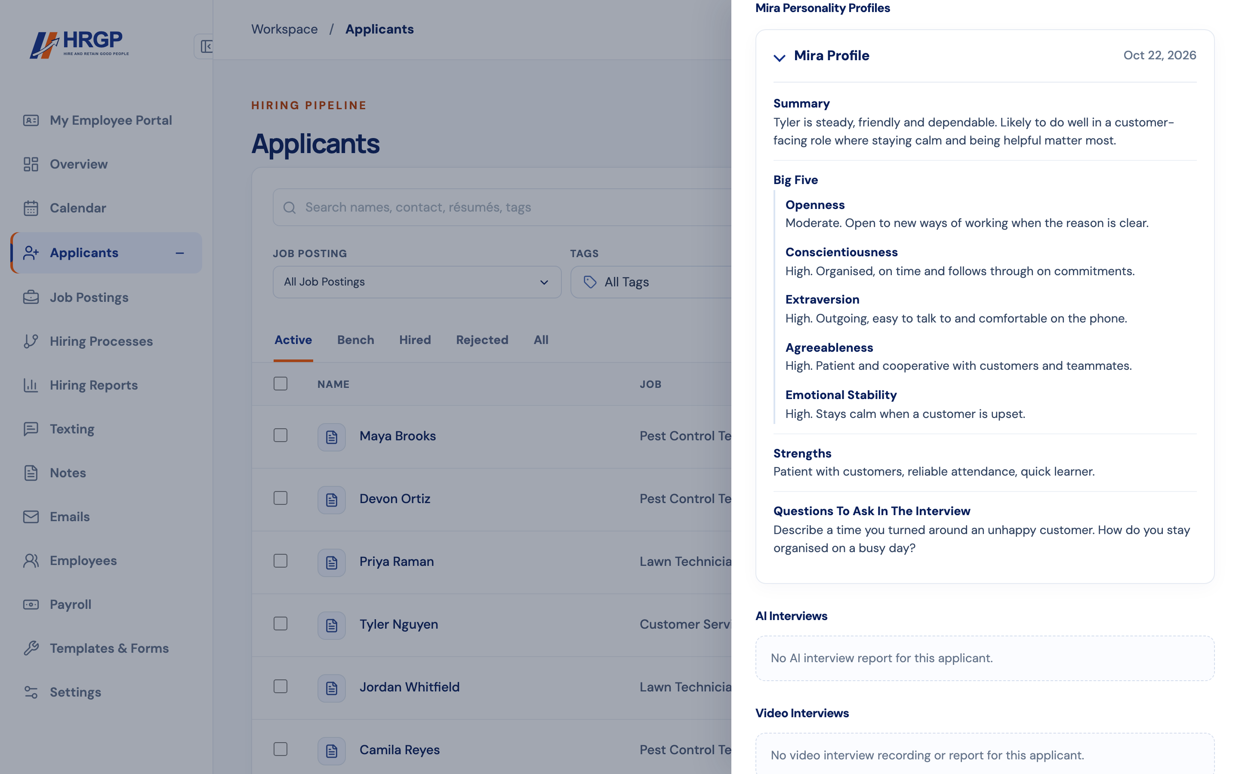Click the Workspace breadcrumb link
This screenshot has width=1239, height=774.
tap(284, 29)
